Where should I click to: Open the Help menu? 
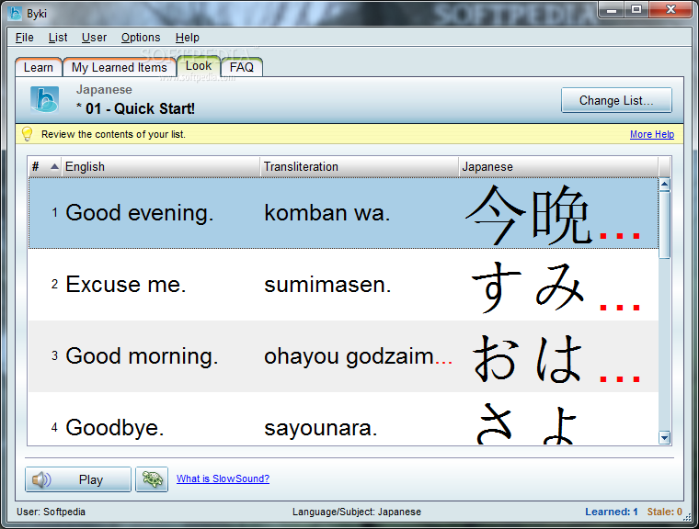[x=188, y=38]
